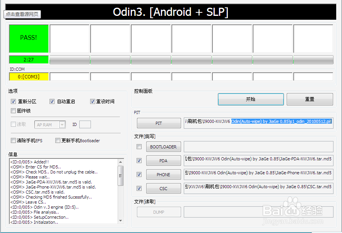Click the BOOTLOADER file button
Screen dimensions: 342x233
163,147
